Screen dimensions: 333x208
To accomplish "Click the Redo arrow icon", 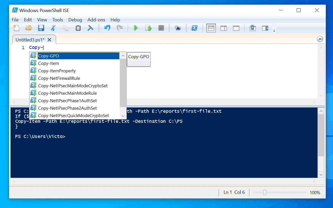I will pos(120,28).
